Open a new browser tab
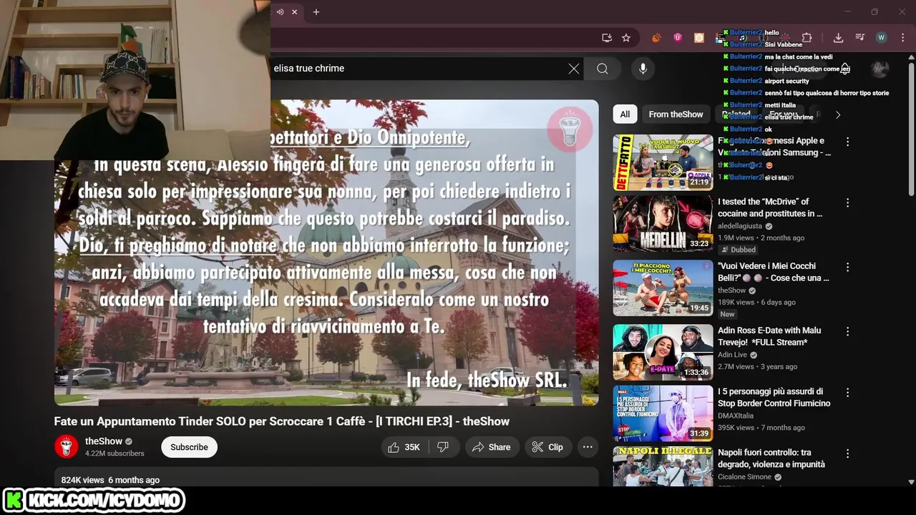Image resolution: width=916 pixels, height=515 pixels. click(316, 11)
